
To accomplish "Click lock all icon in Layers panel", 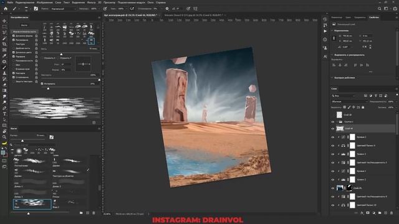I will (x=363, y=107).
